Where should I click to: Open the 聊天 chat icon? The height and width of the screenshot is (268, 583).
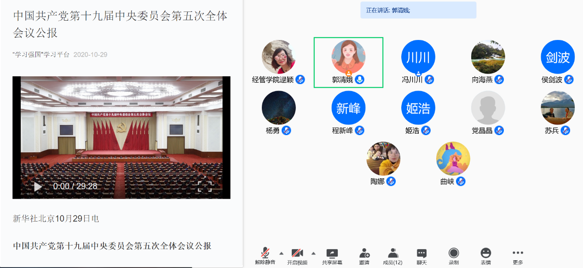tap(421, 253)
